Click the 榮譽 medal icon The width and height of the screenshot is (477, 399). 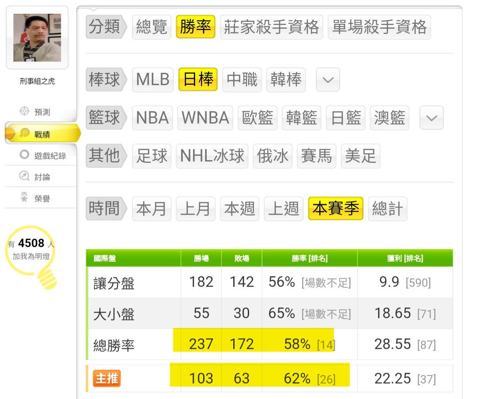[24, 197]
